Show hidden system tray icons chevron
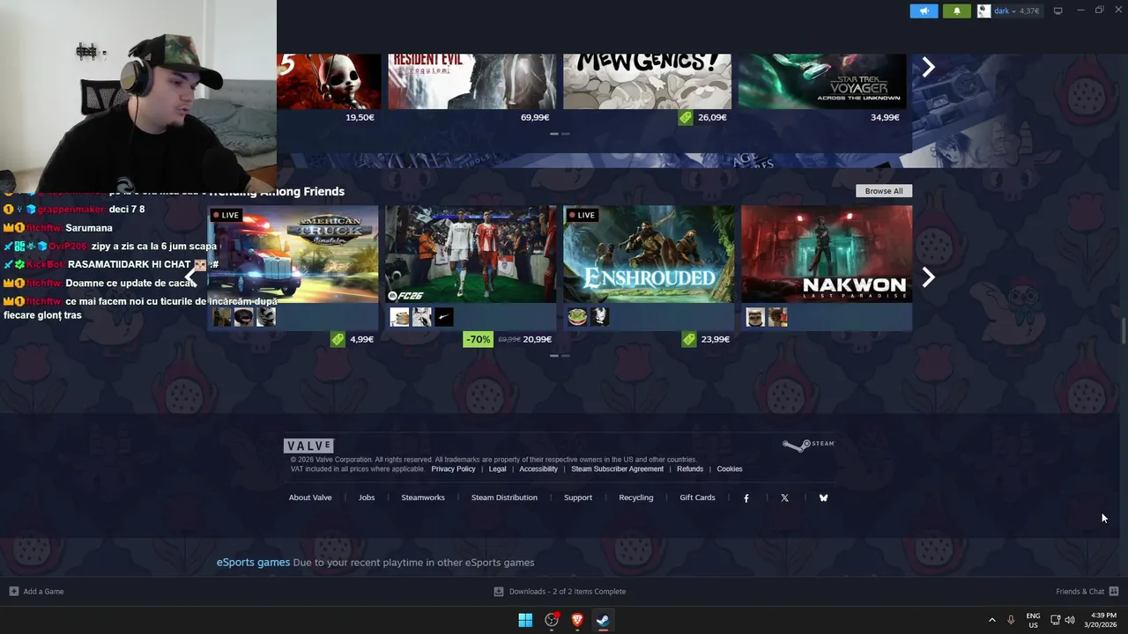 tap(991, 620)
